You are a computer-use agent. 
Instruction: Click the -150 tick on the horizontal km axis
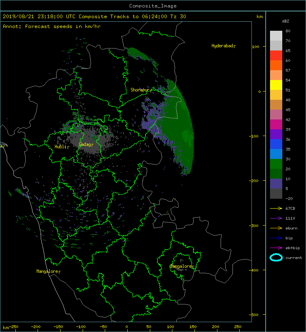coord(58,327)
